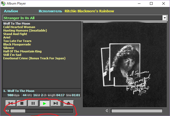Click artist name Ritchie Blackmore's Rainbow
Viewport: 170px width, 116px height.
(x=89, y=11)
